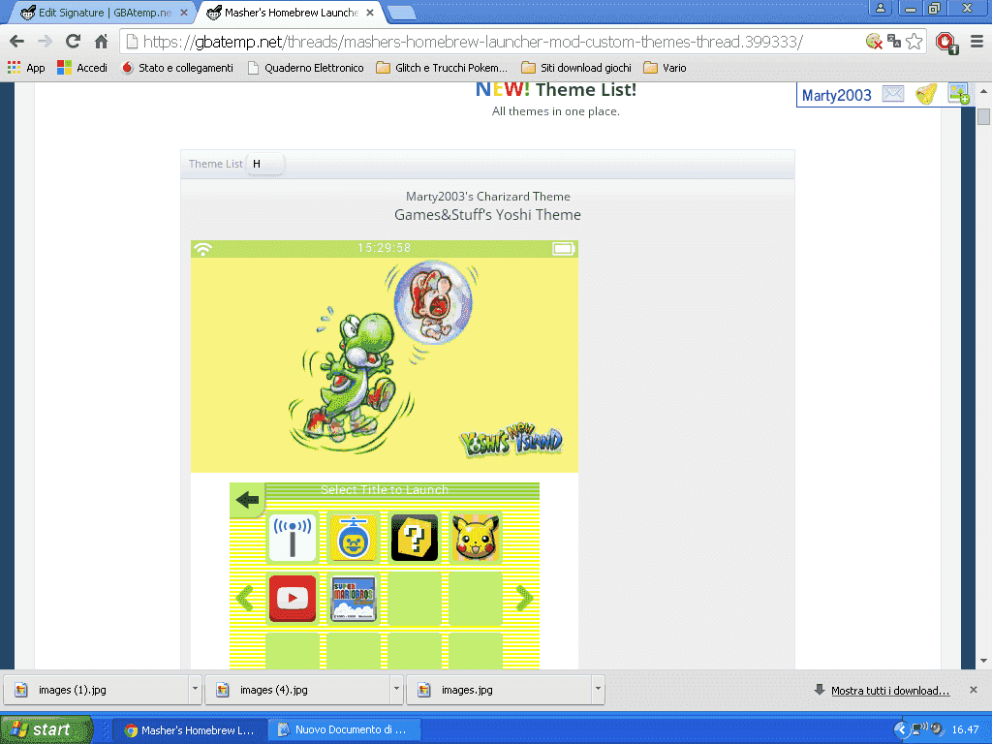The width and height of the screenshot is (992, 744).
Task: Open the red ad-blocker extension icon
Action: click(x=947, y=43)
